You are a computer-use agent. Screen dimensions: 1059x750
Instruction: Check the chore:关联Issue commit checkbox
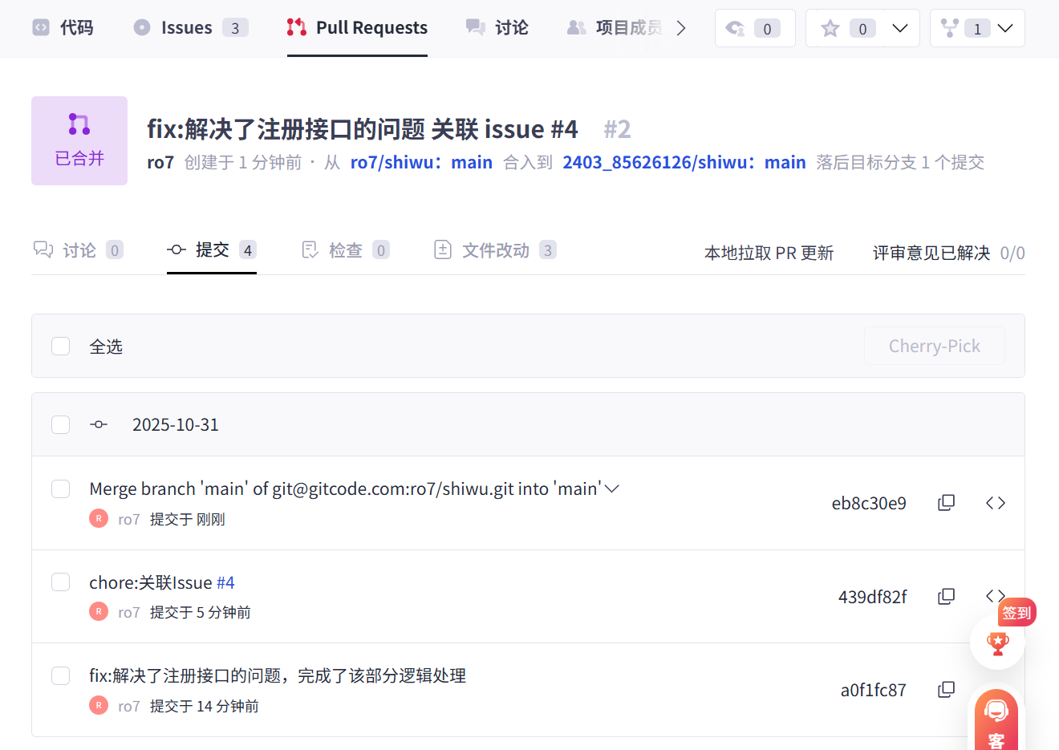[x=61, y=582]
